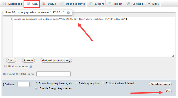Click the Format button
This screenshot has height=98, width=178.
click(x=28, y=61)
